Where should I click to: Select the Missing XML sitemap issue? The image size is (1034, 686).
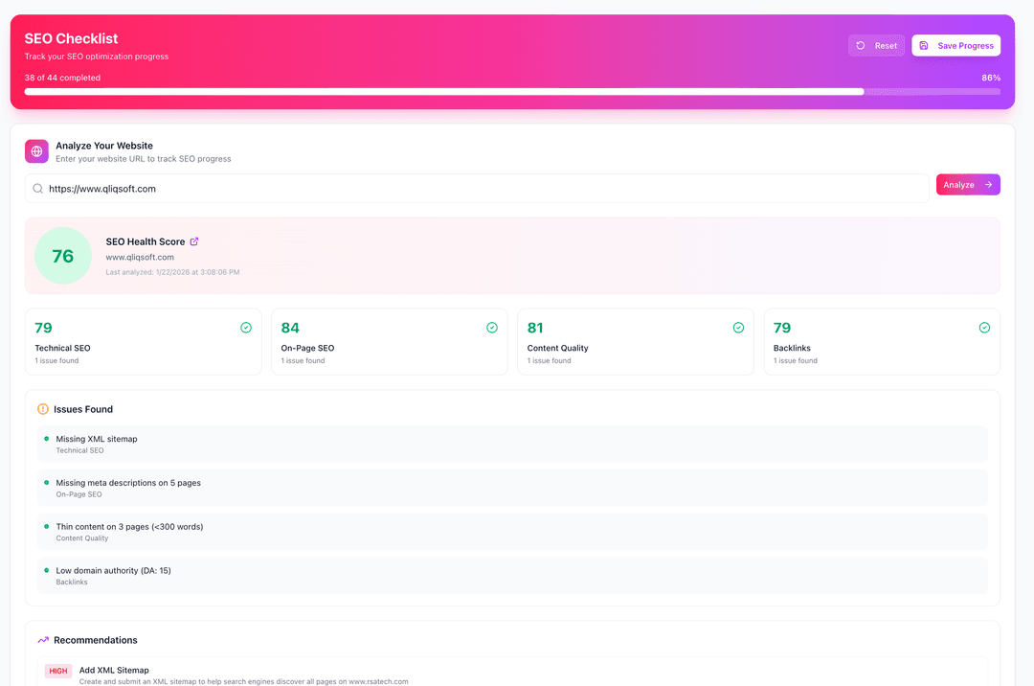[512, 444]
